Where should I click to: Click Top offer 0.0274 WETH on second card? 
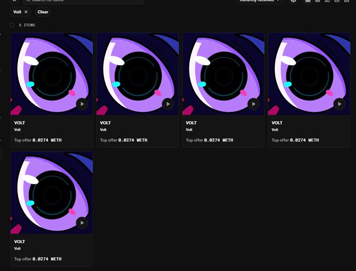coord(124,140)
